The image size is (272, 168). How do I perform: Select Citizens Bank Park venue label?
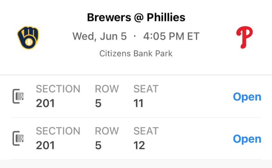pyautogui.click(x=136, y=54)
